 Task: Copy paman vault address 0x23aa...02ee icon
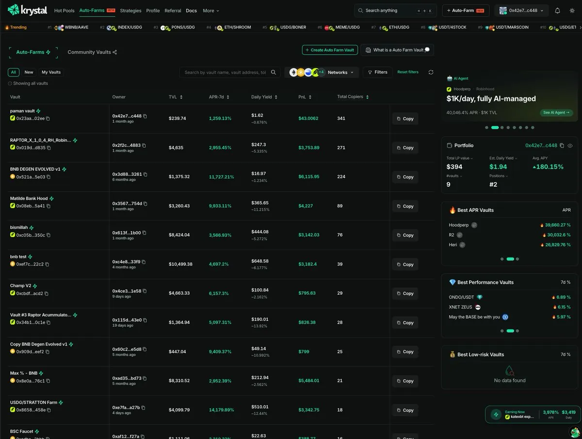coord(48,118)
